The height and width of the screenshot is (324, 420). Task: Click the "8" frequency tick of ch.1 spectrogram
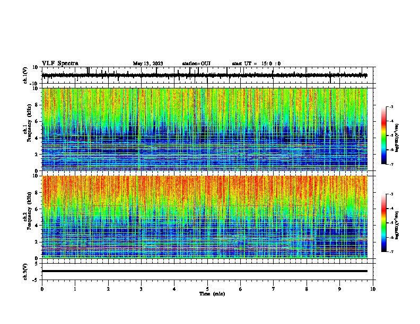pos(37,105)
